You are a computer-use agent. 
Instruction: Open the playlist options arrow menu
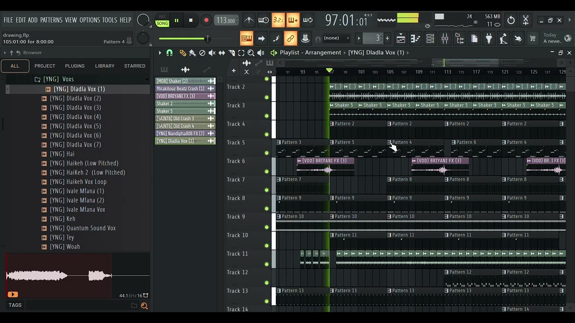[x=159, y=53]
